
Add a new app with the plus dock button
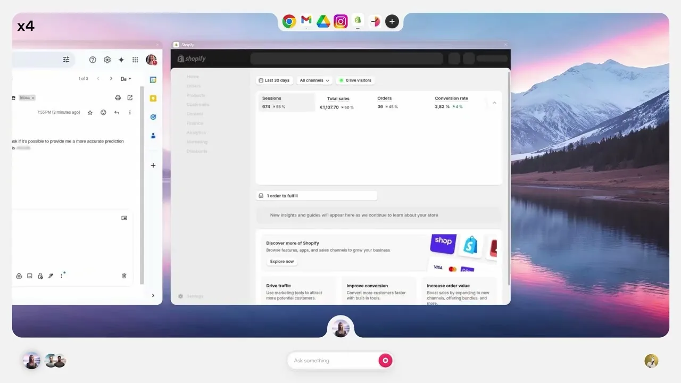[x=392, y=21]
